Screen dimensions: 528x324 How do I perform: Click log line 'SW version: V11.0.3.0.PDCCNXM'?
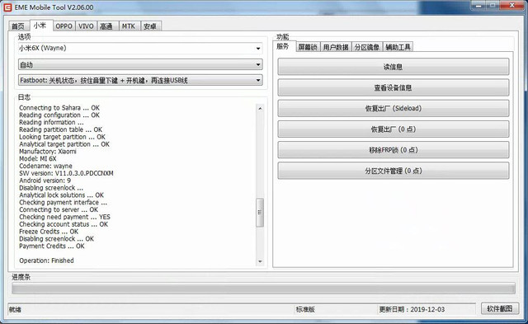(66, 173)
